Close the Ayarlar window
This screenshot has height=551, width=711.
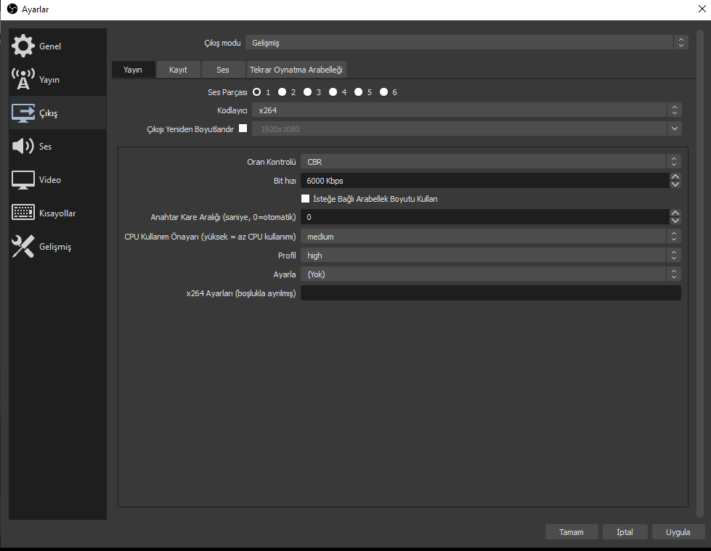point(702,9)
